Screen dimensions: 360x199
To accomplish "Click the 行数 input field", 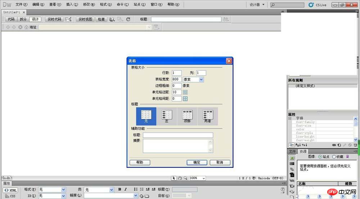I will coord(176,73).
